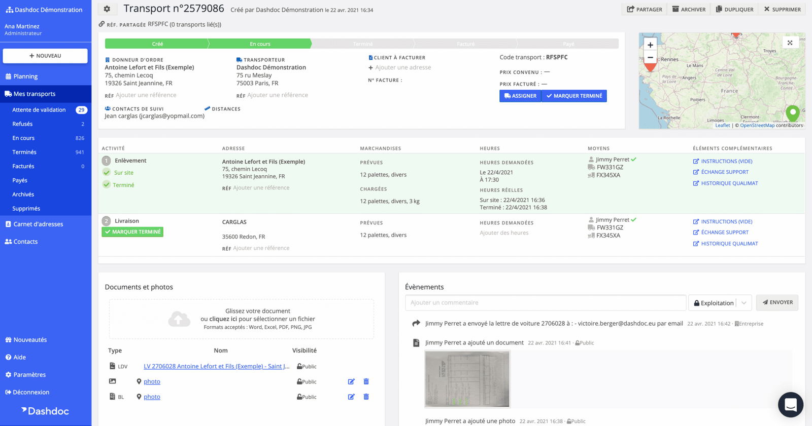Click Ajouter une adresse for client à facturer
This screenshot has height=426, width=812.
tap(402, 67)
